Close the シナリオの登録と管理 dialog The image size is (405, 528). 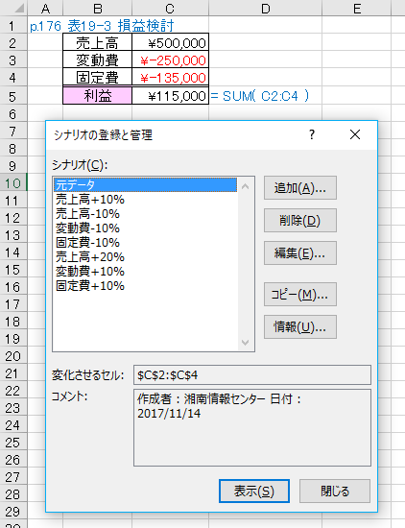coord(355,134)
